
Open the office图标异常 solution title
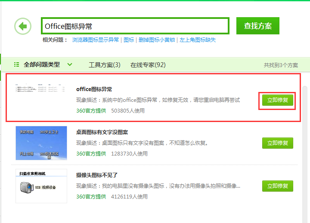pos(94,89)
